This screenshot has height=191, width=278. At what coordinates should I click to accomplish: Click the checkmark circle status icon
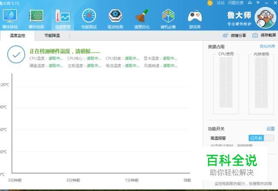(x=16, y=54)
